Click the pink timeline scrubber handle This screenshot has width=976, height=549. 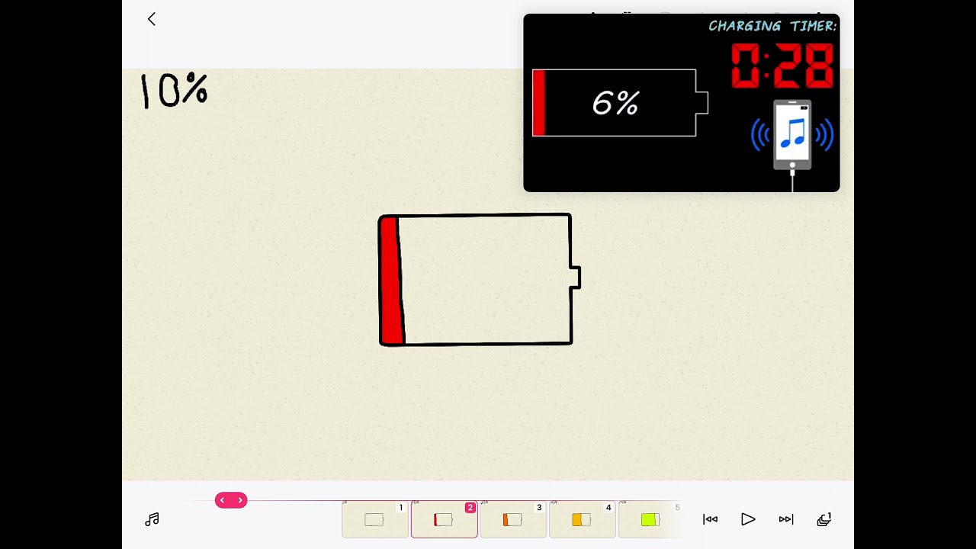(x=231, y=500)
